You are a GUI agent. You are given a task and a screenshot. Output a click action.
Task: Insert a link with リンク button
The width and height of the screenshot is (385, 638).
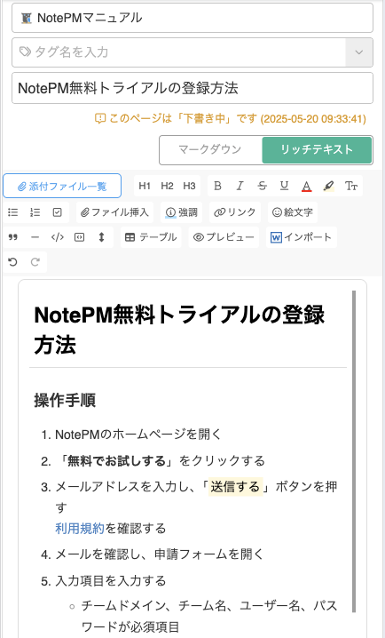[235, 212]
